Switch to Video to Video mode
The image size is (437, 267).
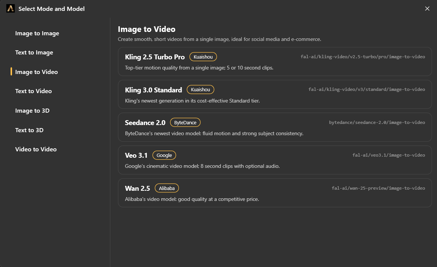click(36, 149)
